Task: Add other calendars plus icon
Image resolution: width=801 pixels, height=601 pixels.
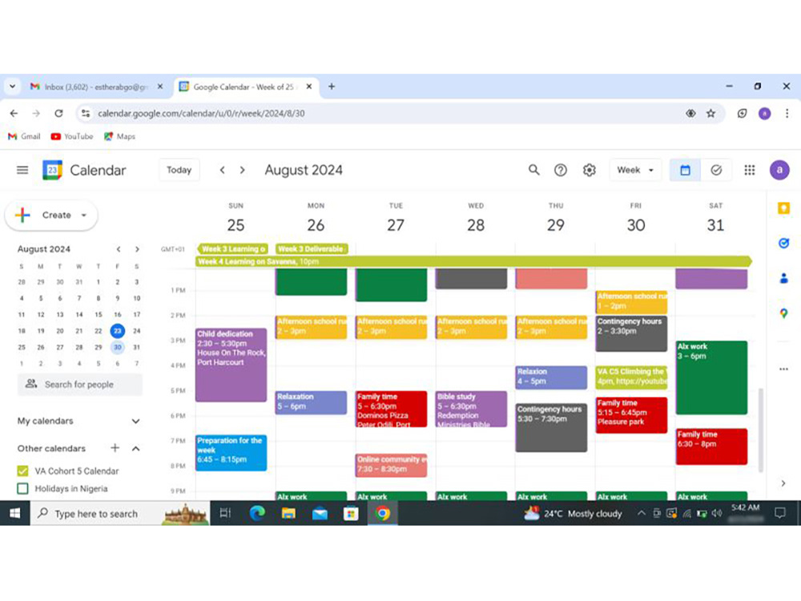Action: pyautogui.click(x=115, y=448)
